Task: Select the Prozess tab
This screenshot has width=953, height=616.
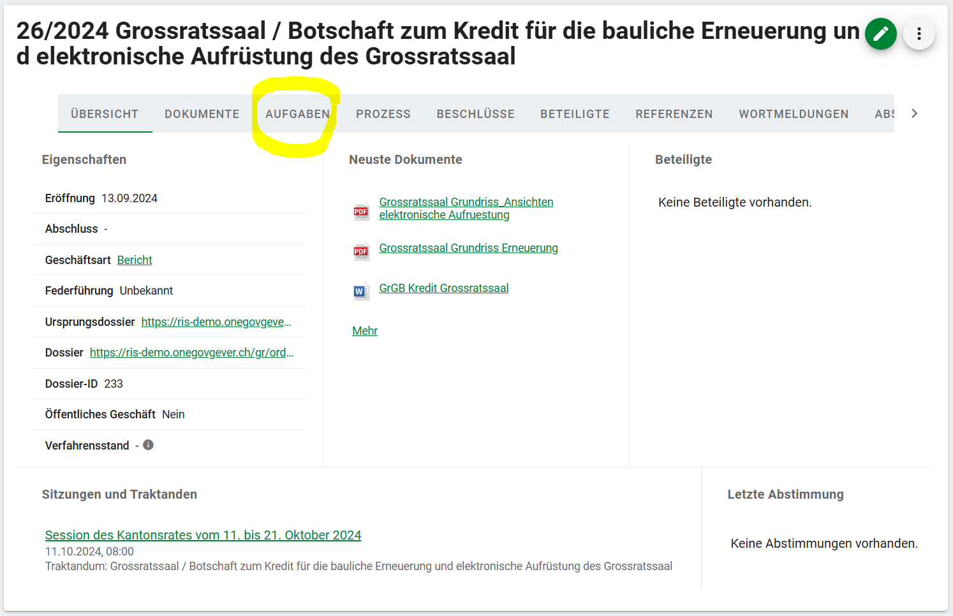Action: (383, 114)
